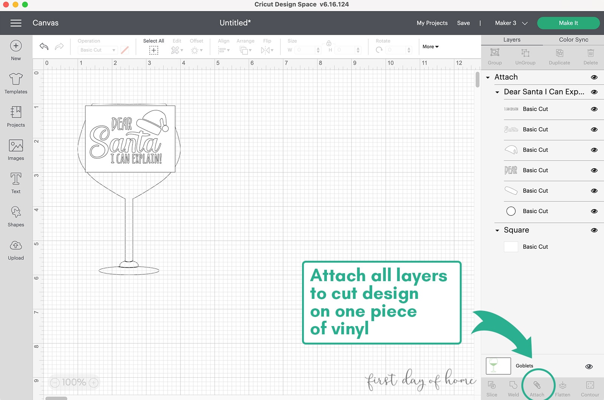
Task: Click the Make It button
Action: pyautogui.click(x=568, y=23)
